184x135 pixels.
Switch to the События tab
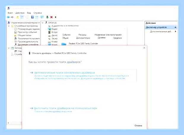click(x=66, y=35)
